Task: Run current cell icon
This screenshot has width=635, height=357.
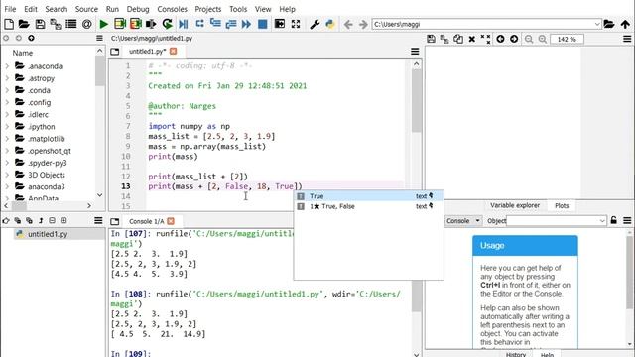Action: [x=120, y=24]
